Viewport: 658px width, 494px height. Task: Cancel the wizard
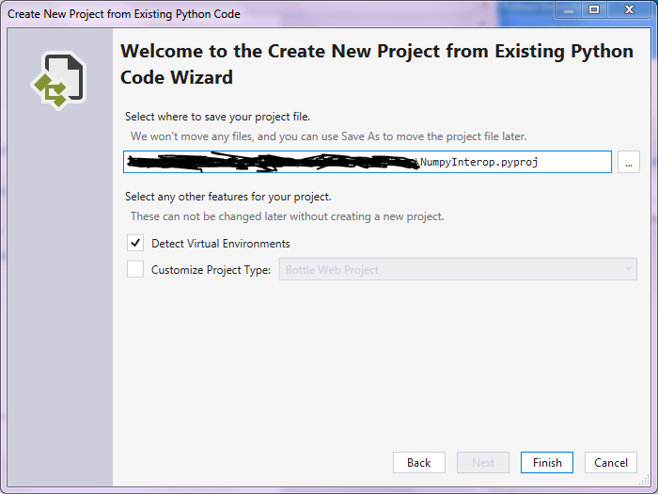click(611, 462)
